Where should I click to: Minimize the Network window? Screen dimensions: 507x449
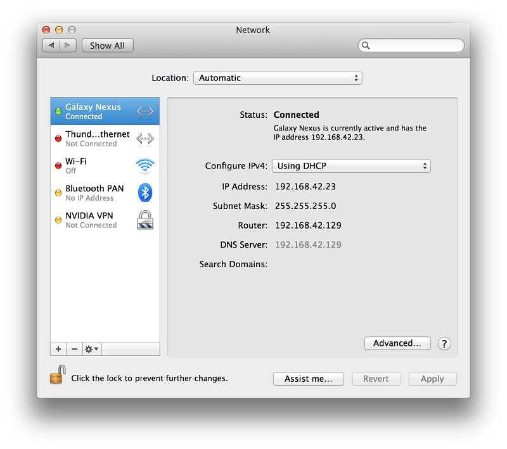[x=59, y=30]
